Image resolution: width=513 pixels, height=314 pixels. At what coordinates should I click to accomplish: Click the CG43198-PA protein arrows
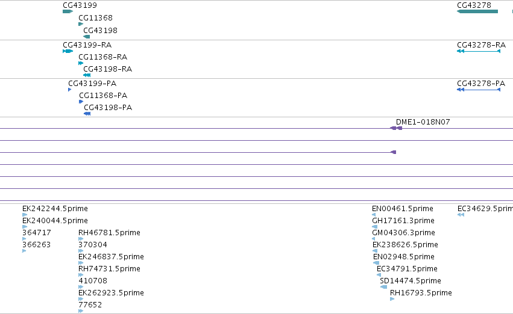87,114
